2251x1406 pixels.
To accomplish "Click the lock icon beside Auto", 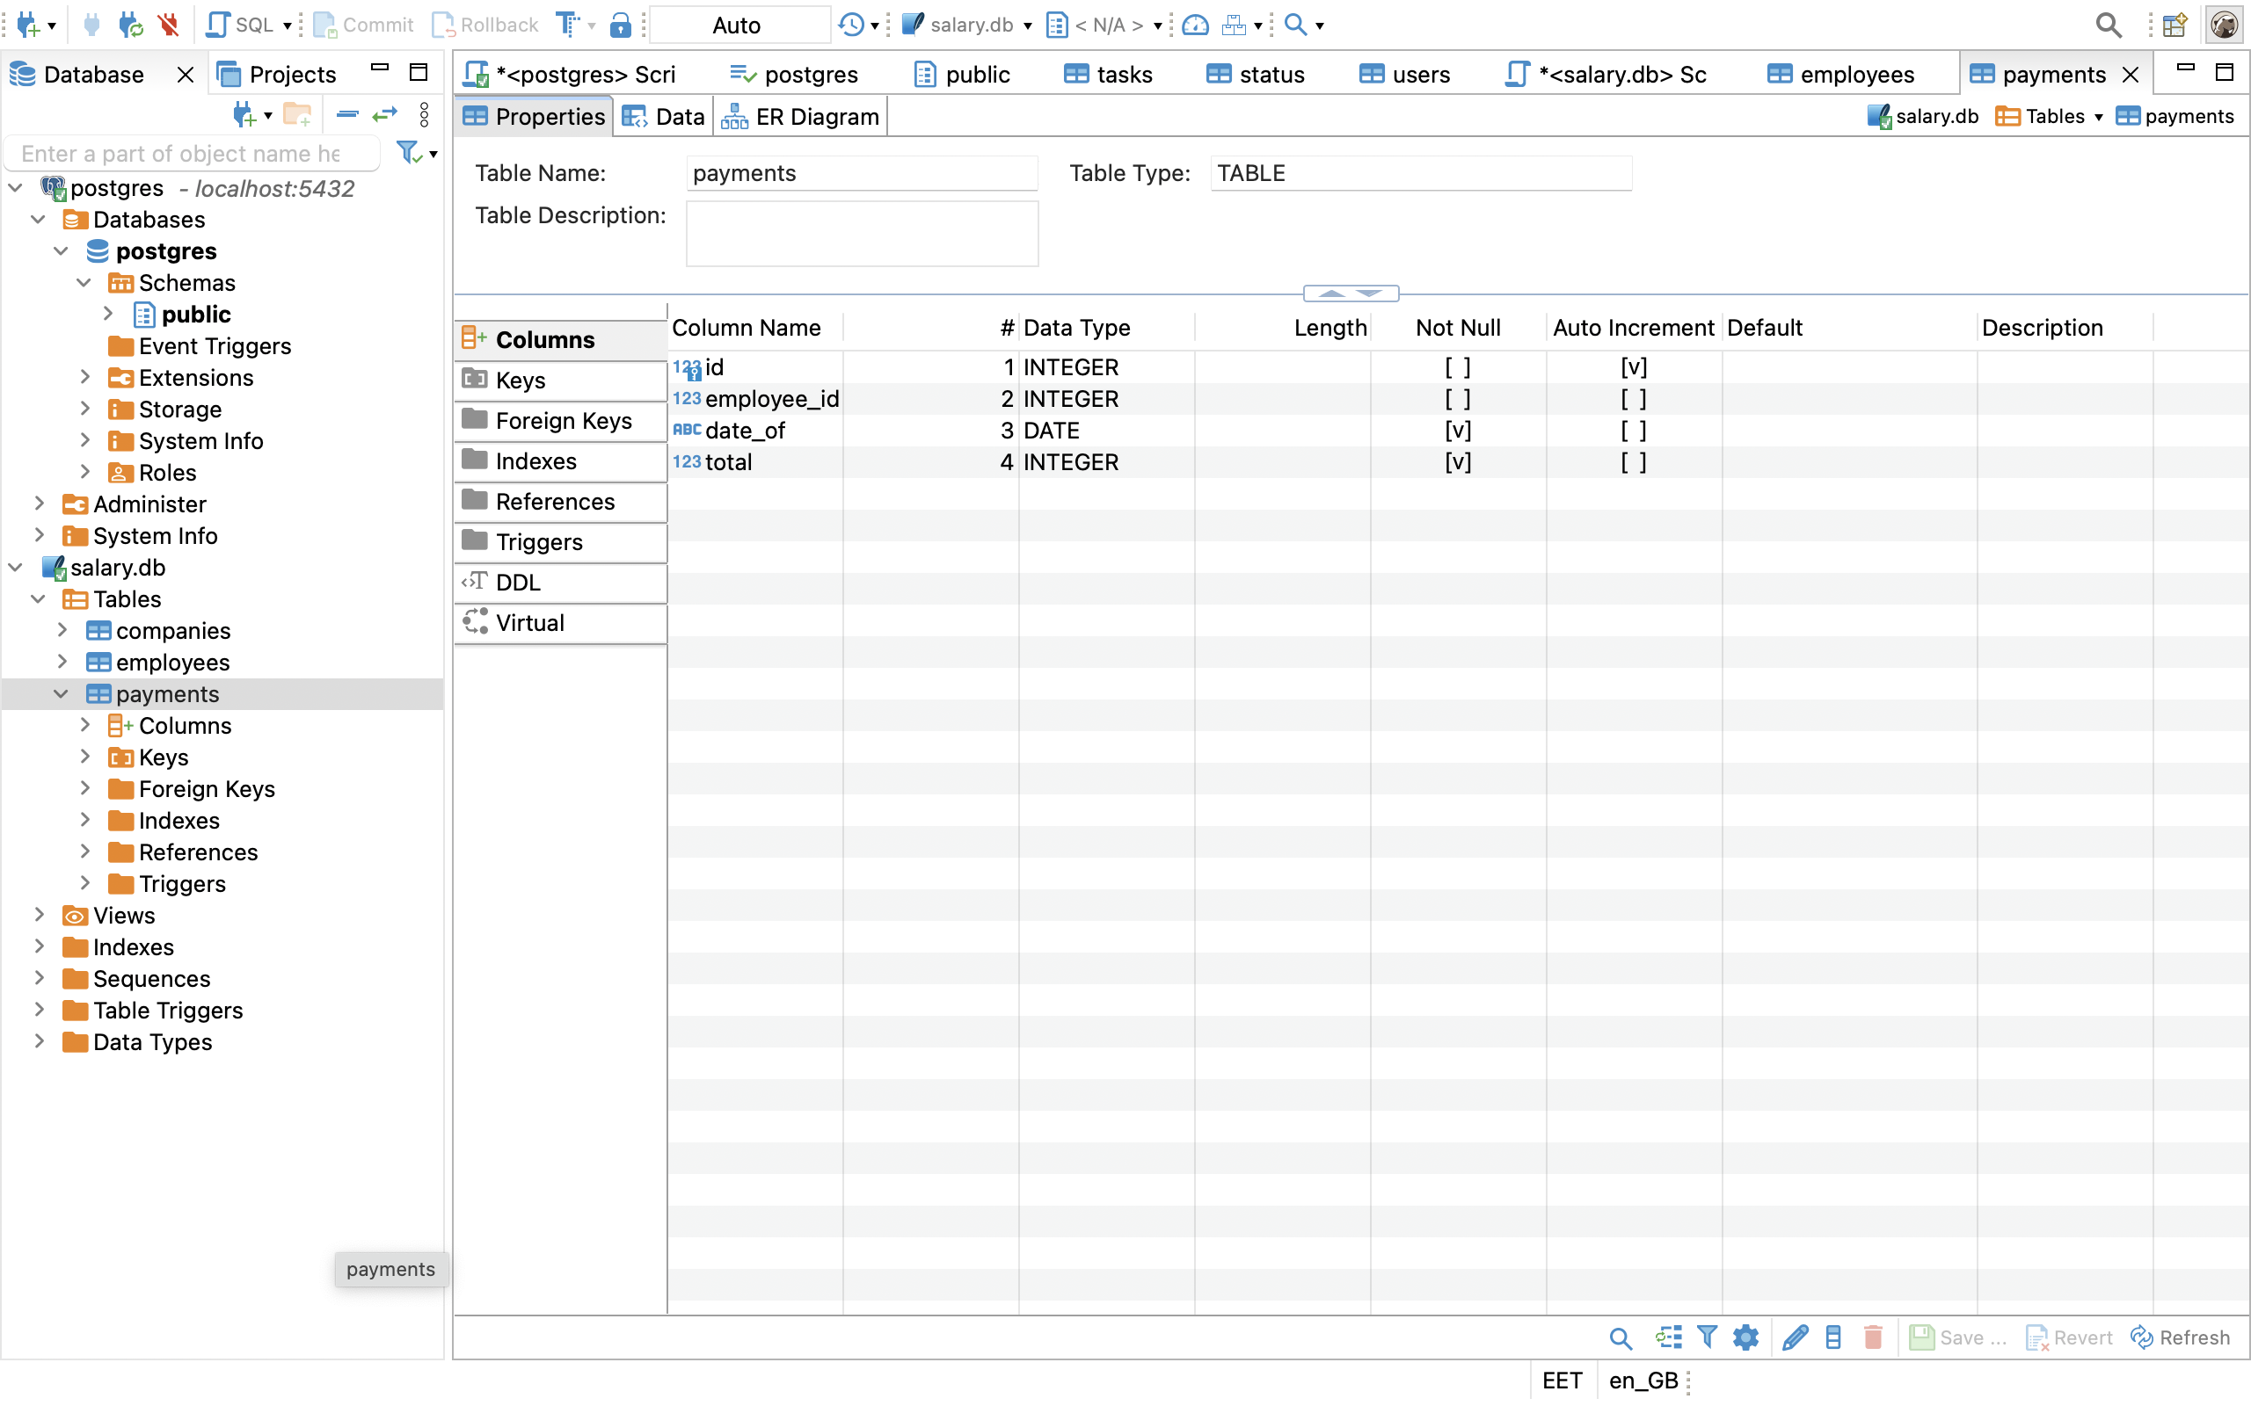I will [x=621, y=25].
